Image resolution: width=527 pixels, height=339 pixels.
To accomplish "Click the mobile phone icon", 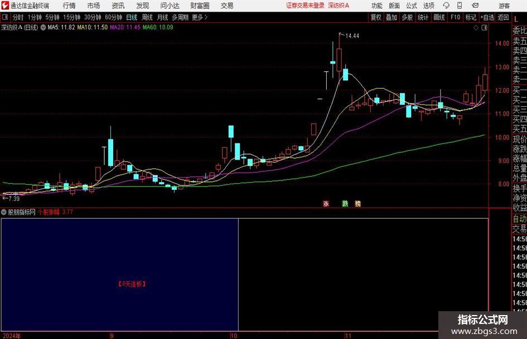I will pyautogui.click(x=459, y=6).
